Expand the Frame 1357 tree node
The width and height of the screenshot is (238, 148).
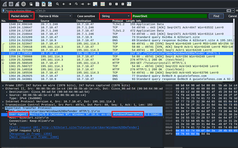[x=3, y=85]
